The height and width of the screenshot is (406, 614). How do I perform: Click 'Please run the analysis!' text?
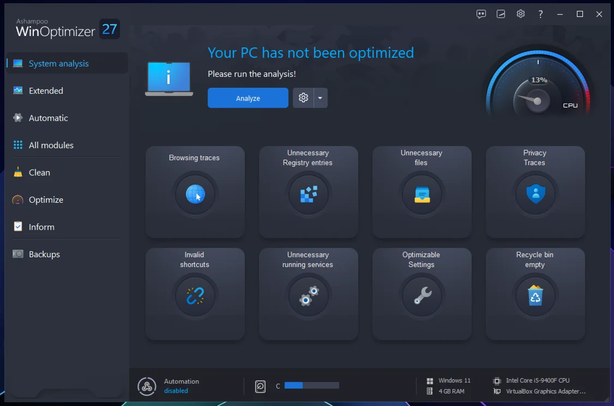[x=252, y=74]
